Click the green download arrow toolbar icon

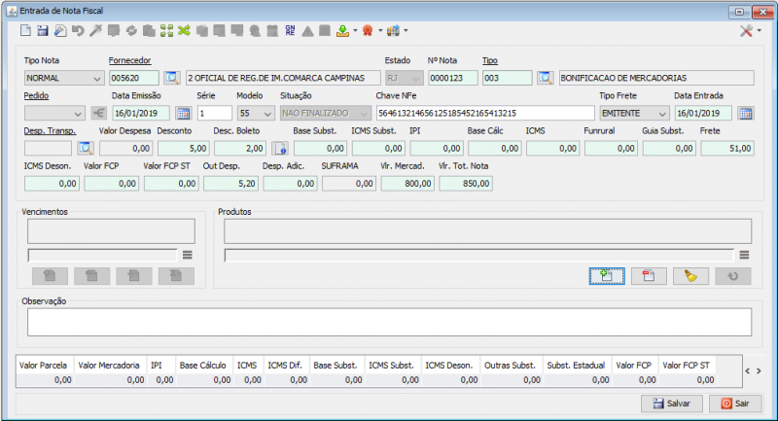(342, 31)
